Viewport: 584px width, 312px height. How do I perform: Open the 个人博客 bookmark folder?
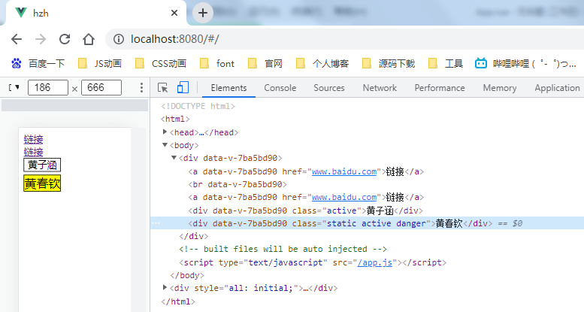point(322,64)
